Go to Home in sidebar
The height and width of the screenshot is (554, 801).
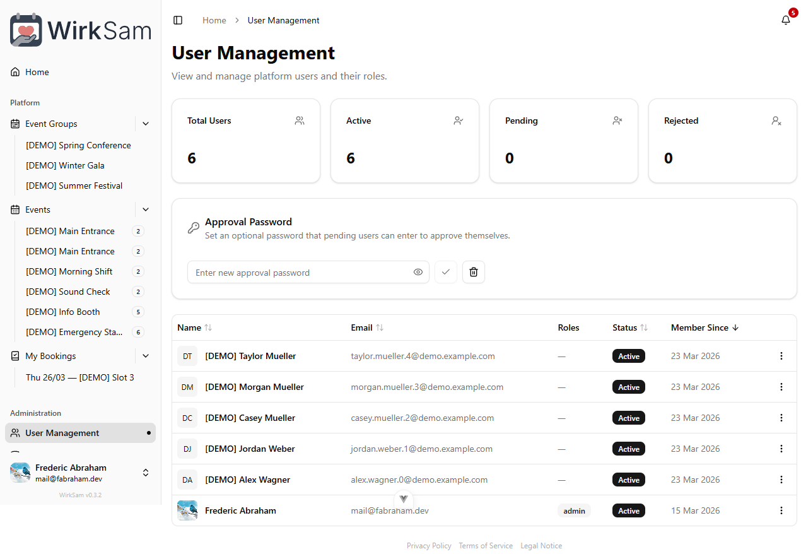pos(81,72)
